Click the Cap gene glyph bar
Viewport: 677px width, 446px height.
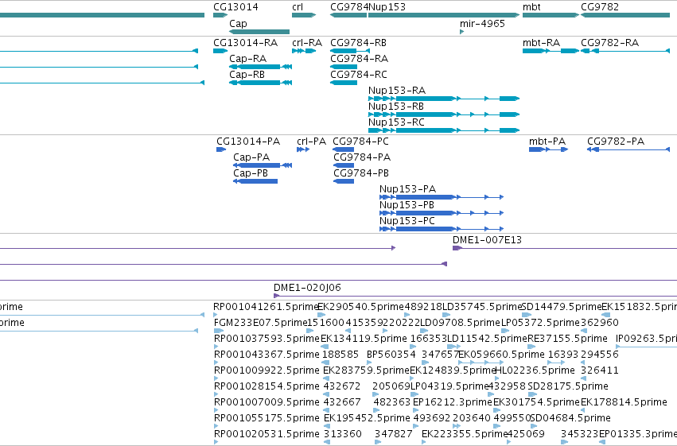point(259,32)
